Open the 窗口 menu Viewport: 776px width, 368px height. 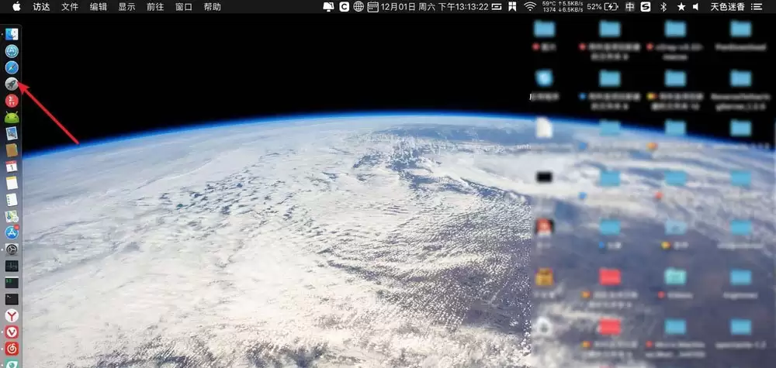[184, 7]
